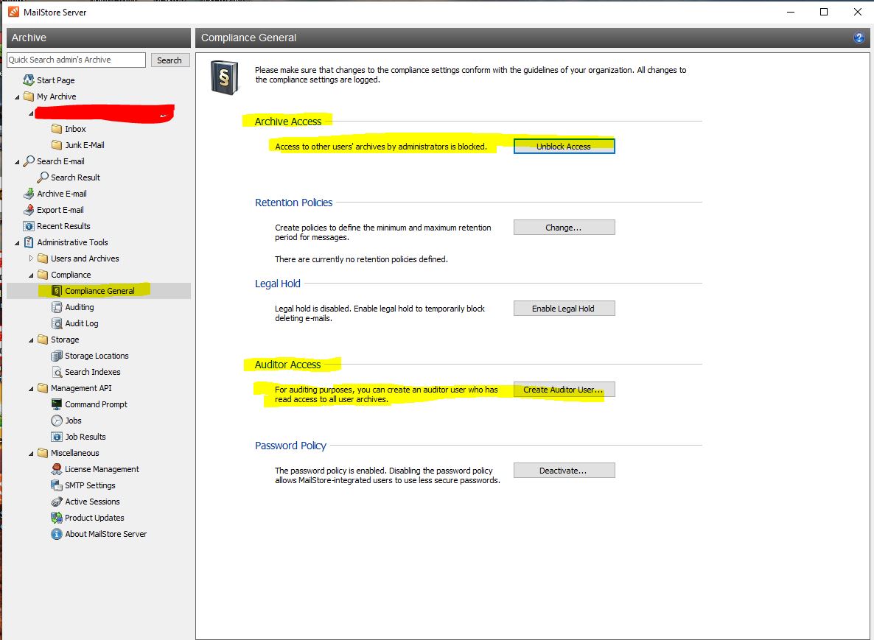
Task: Click the Product Updates icon
Action: pyautogui.click(x=57, y=518)
